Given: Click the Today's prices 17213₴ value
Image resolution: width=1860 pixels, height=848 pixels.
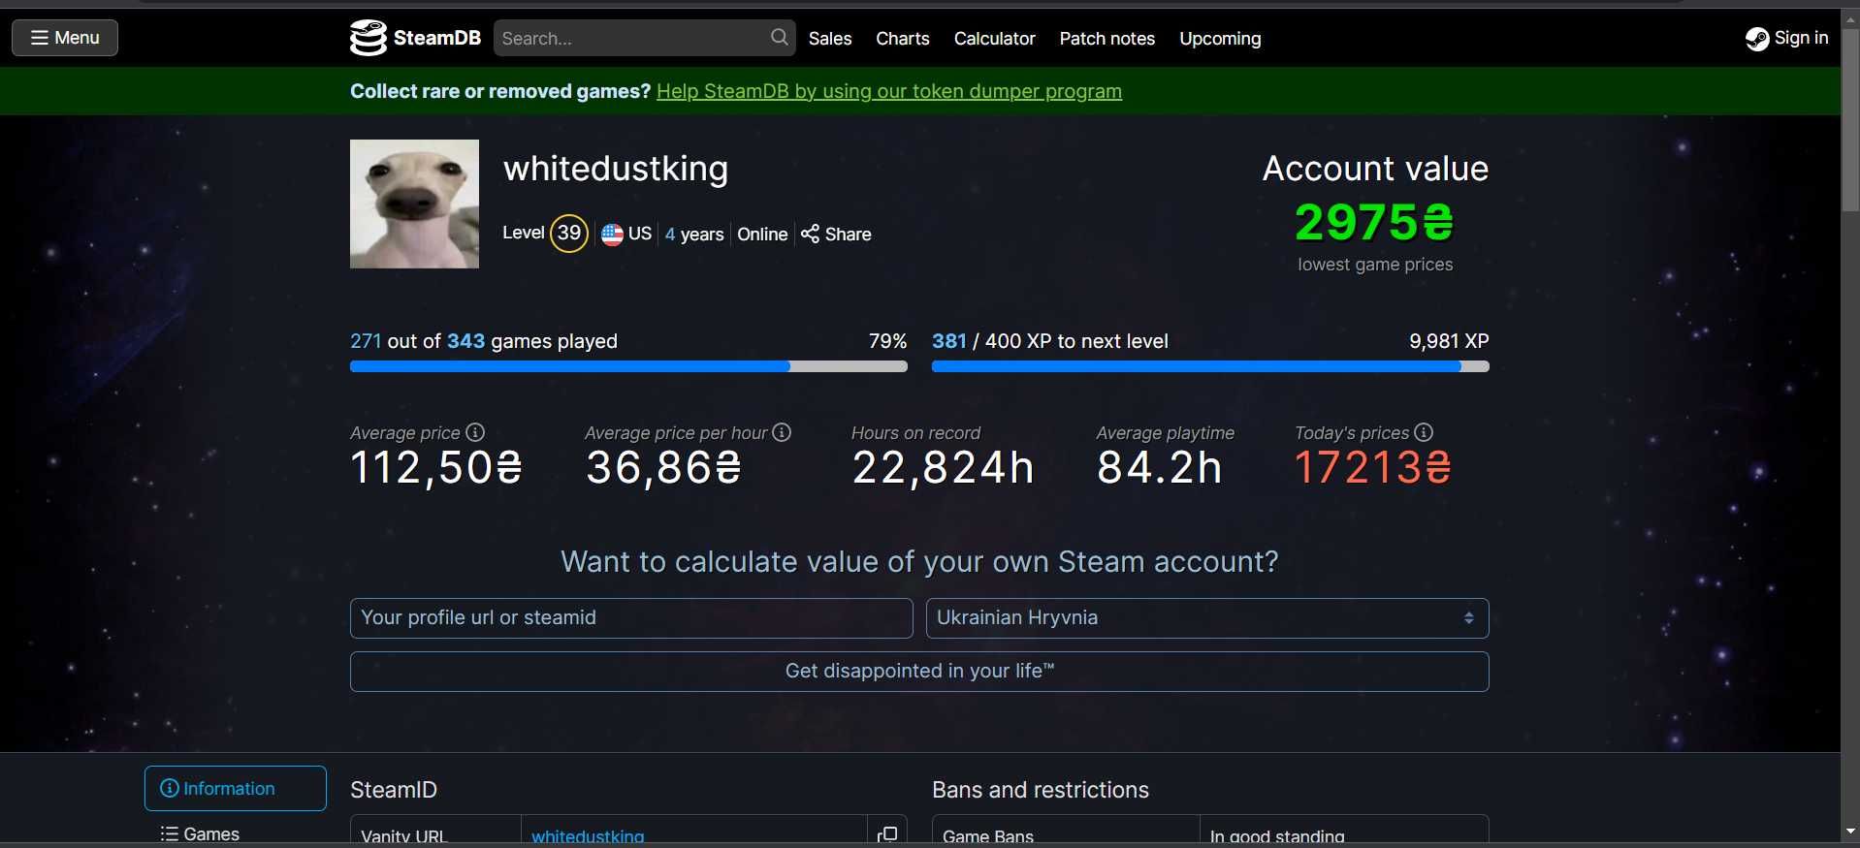Looking at the screenshot, I should [x=1373, y=467].
